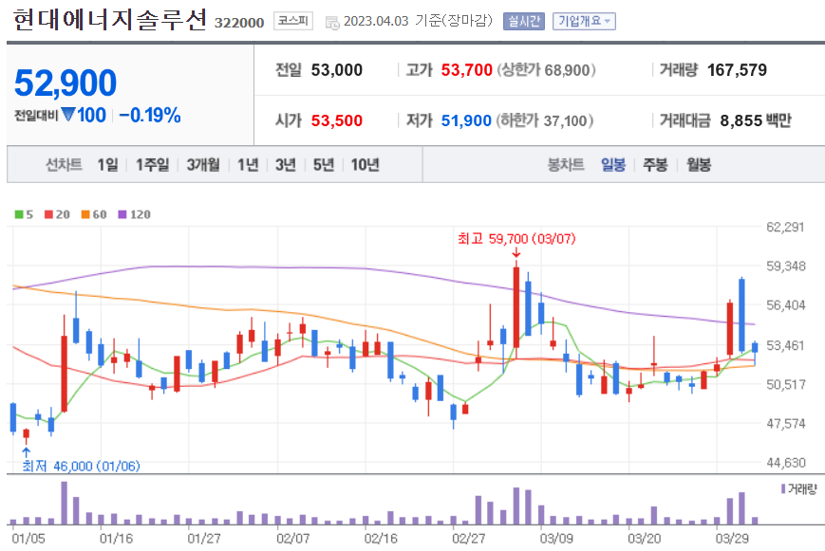
Task: Click the 최저 46,000 (01/06) marker
Action: point(81,467)
